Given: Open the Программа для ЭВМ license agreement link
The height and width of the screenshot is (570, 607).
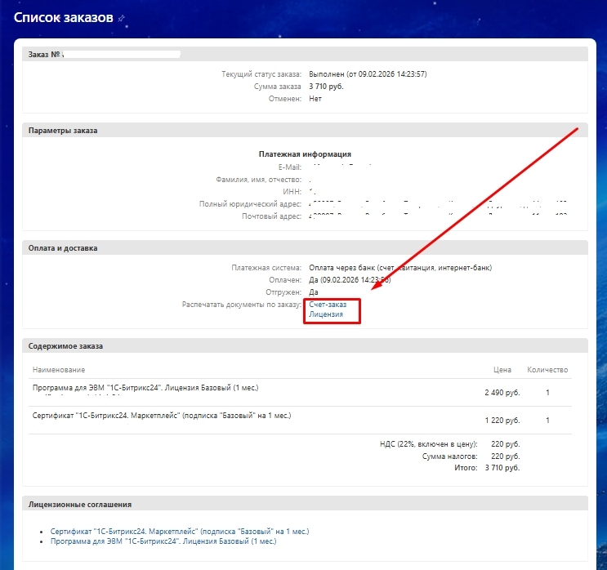Looking at the screenshot, I should 163,541.
